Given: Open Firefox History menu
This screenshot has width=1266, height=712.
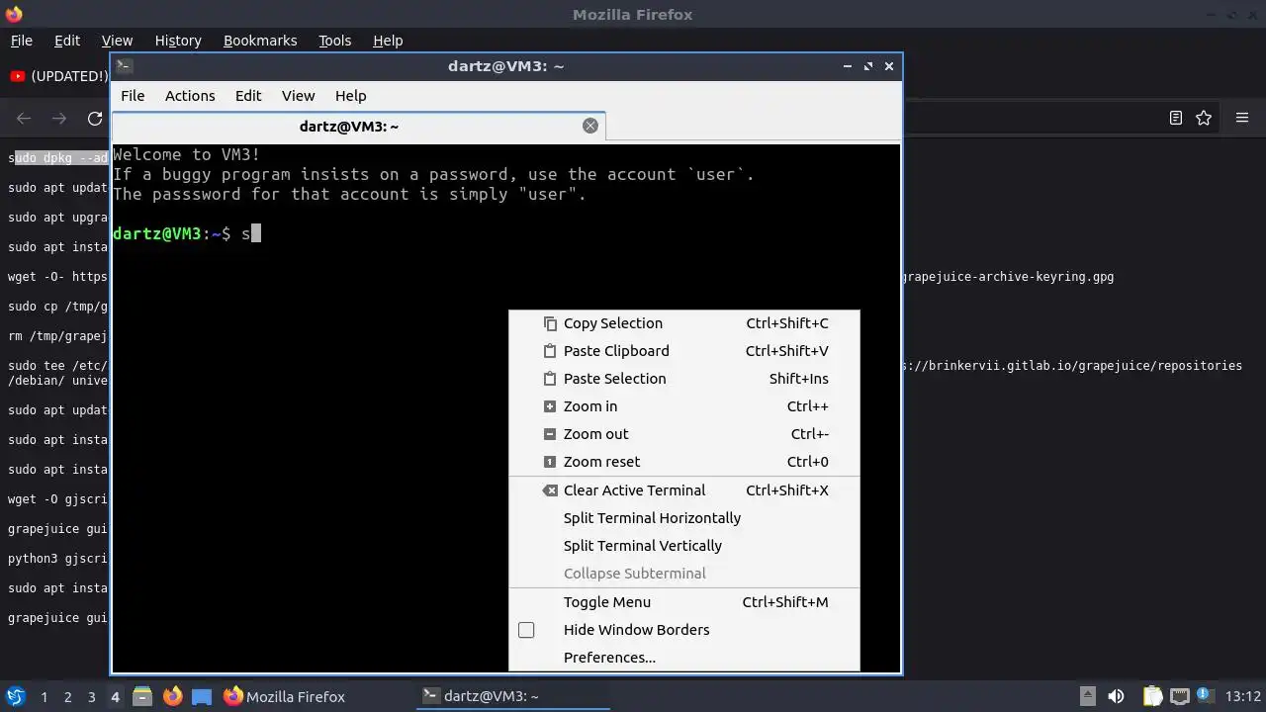Looking at the screenshot, I should pyautogui.click(x=178, y=41).
